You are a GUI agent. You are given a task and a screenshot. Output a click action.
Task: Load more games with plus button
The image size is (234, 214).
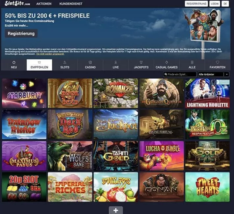click(x=116, y=210)
